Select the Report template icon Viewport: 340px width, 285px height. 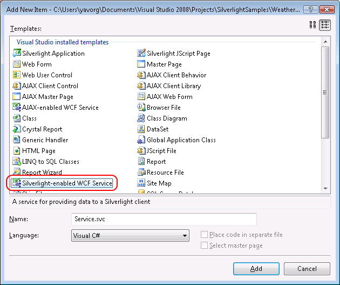tap(141, 161)
